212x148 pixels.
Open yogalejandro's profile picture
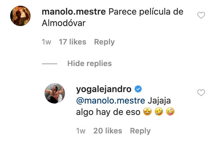coord(55,93)
